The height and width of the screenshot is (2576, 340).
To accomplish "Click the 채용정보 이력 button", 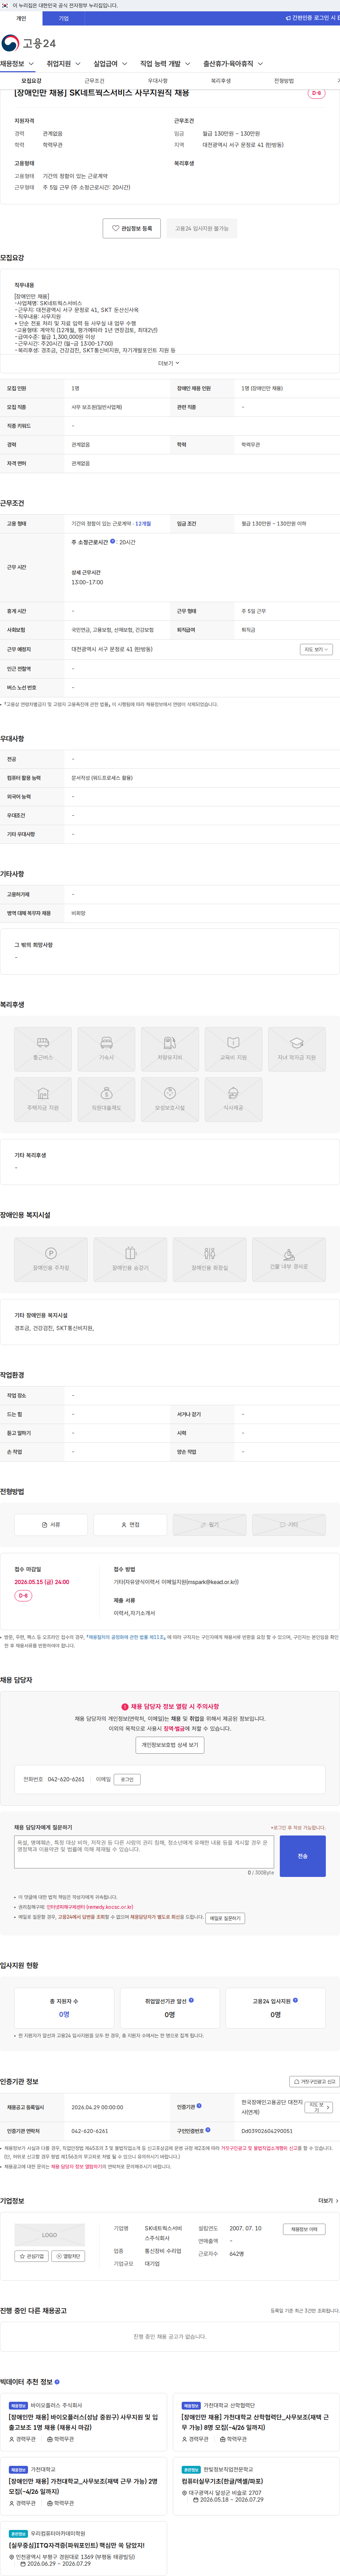I will click(x=304, y=2229).
